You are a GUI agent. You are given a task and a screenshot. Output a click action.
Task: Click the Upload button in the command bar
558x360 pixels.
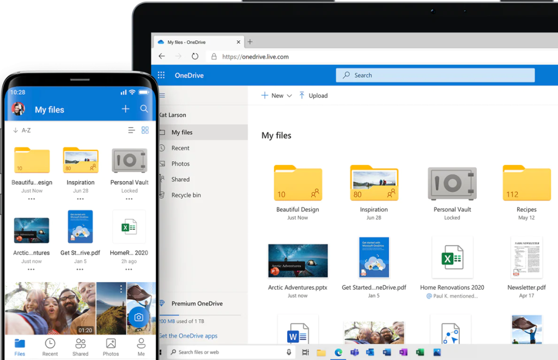tap(313, 95)
